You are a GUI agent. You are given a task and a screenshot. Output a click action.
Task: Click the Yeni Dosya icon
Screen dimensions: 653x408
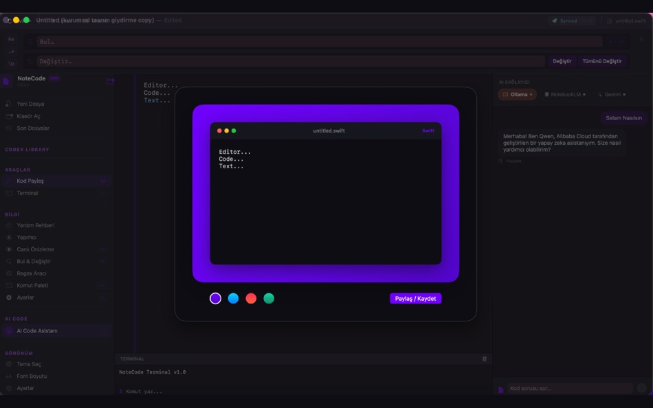(9, 104)
